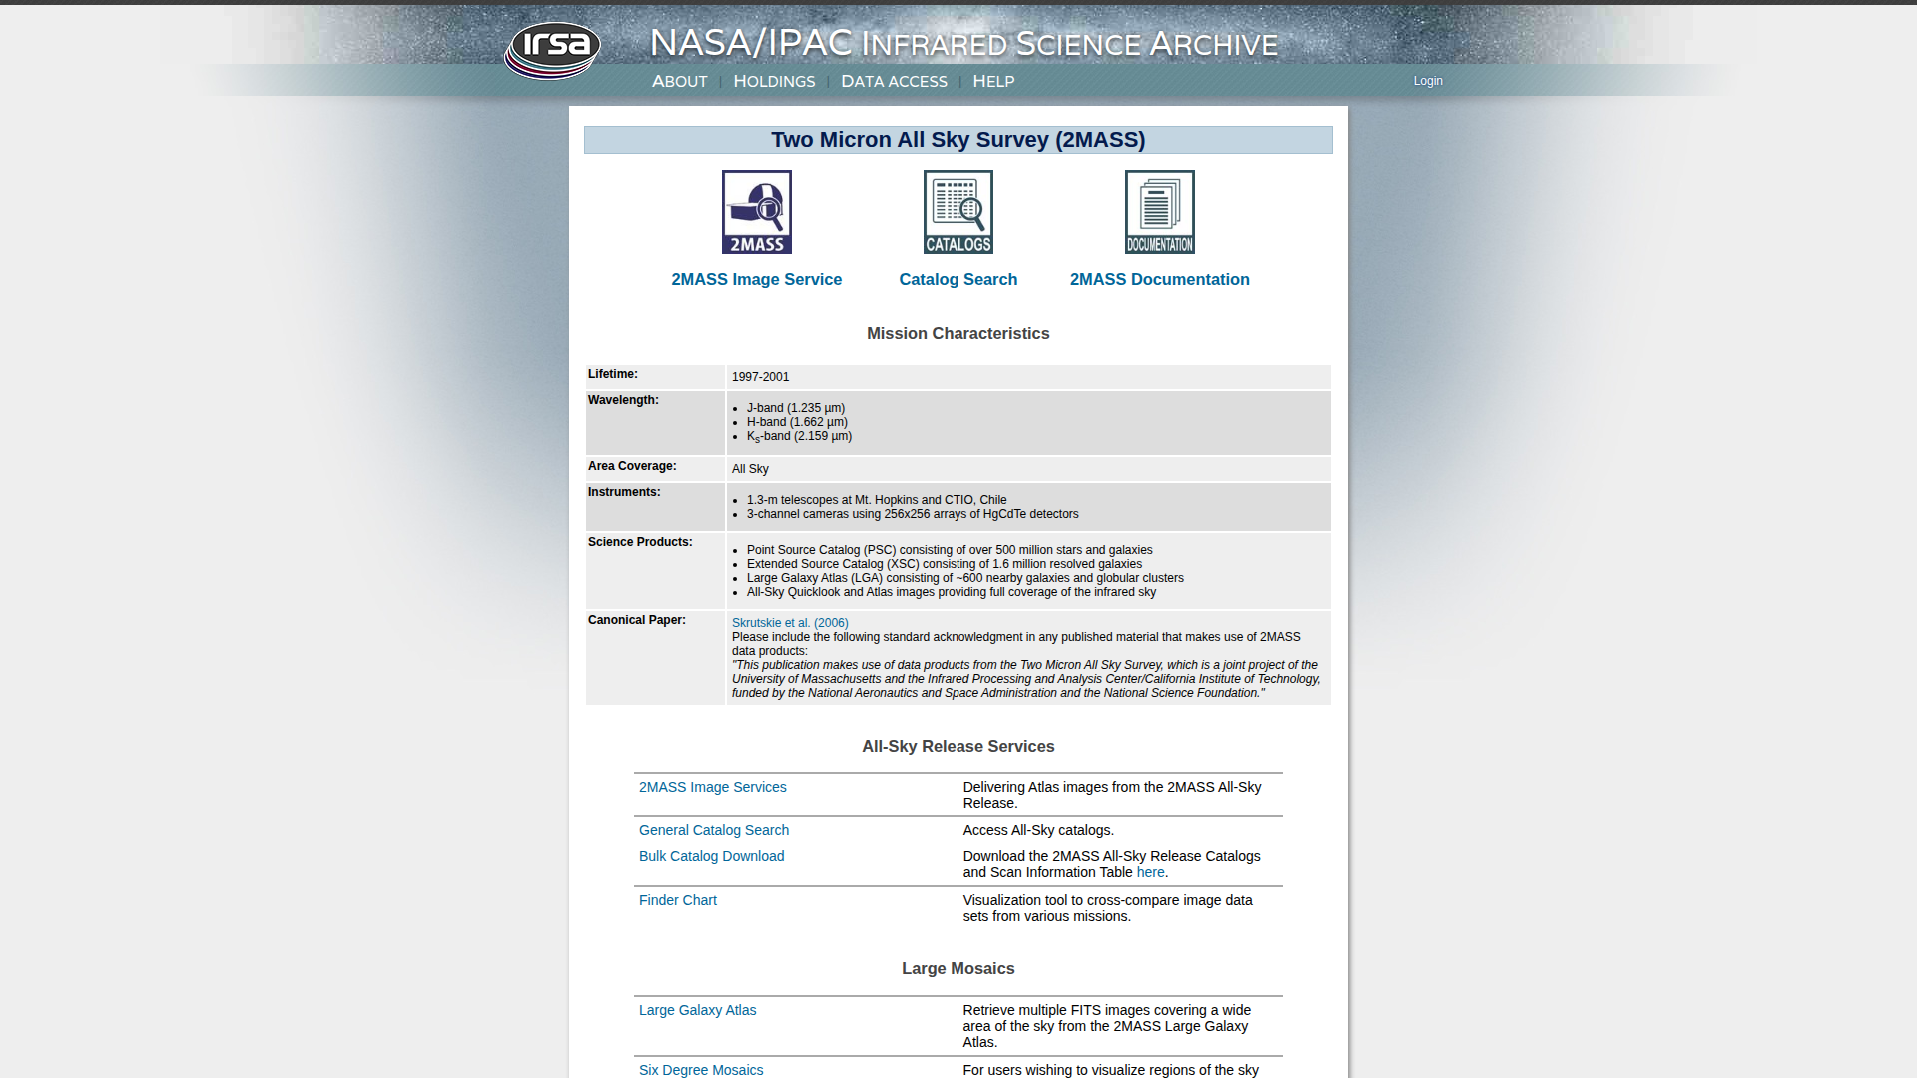Screen dimensions: 1917x1078
Task: Open the 2MASS Image Services link
Action: [x=713, y=787]
